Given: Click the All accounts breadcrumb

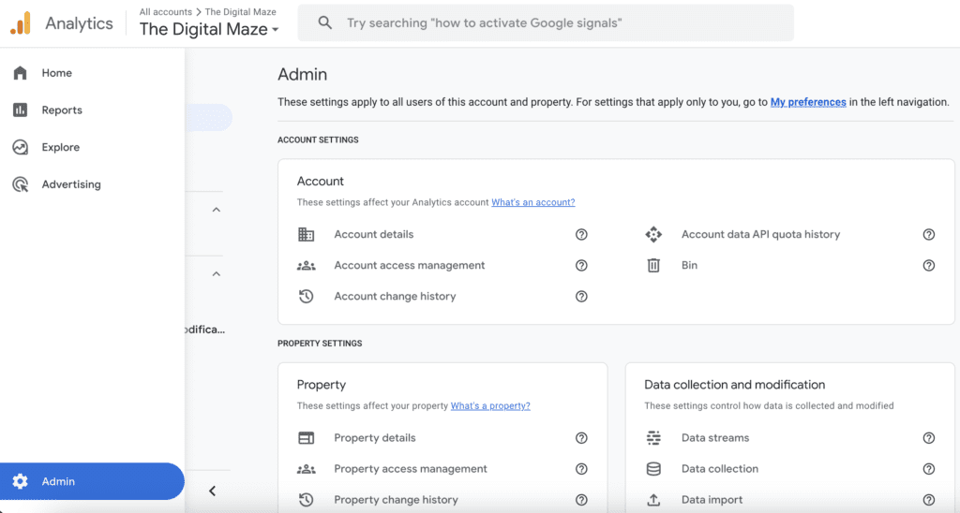Looking at the screenshot, I should 165,12.
